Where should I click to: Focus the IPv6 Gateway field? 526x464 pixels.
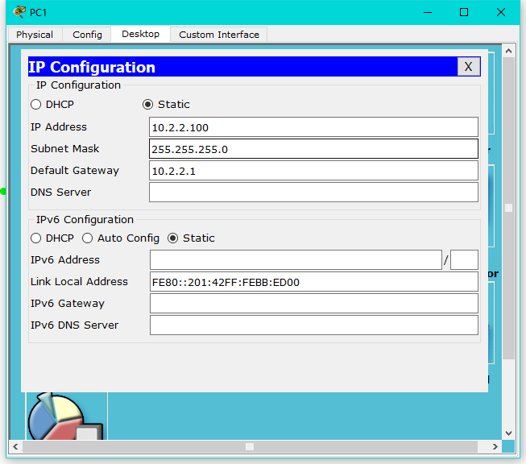[314, 304]
